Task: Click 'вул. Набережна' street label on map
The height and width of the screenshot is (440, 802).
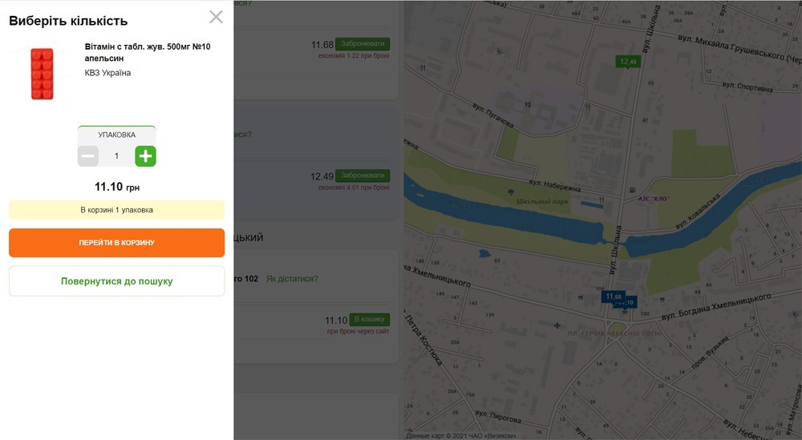Action: coord(555,185)
